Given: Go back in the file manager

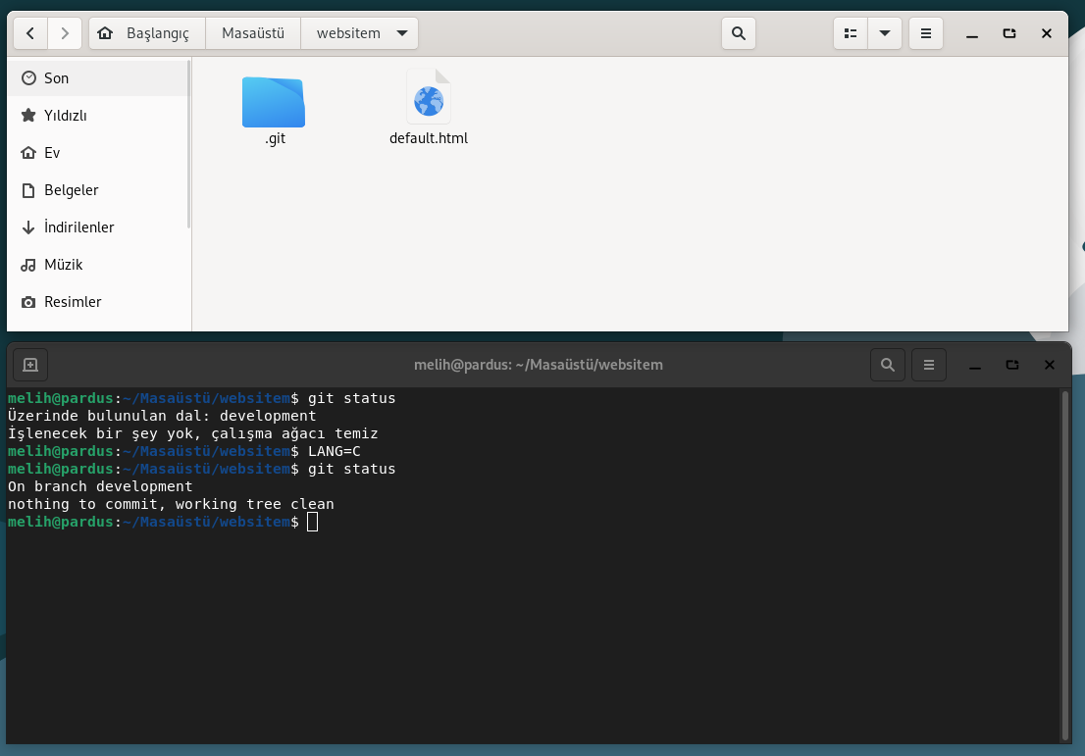Looking at the screenshot, I should point(30,33).
